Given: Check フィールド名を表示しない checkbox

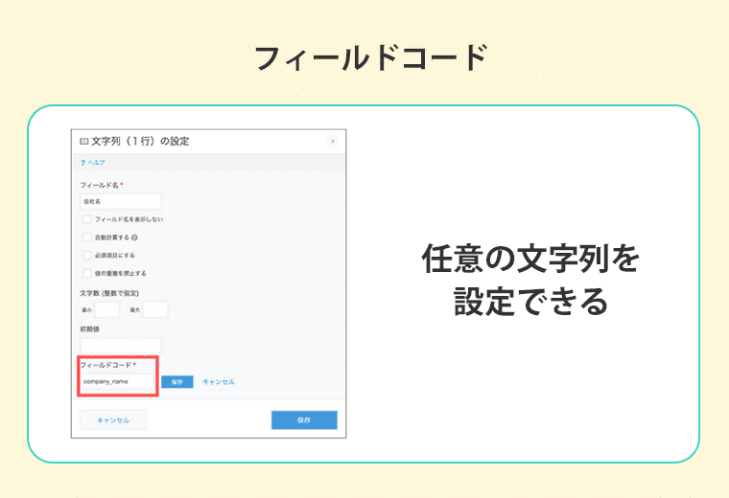Looking at the screenshot, I should (87, 219).
